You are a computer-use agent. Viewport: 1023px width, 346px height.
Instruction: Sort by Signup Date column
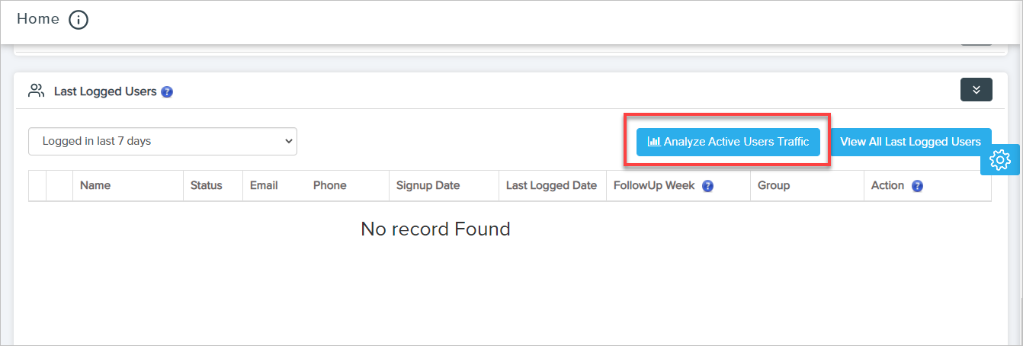pyautogui.click(x=428, y=185)
